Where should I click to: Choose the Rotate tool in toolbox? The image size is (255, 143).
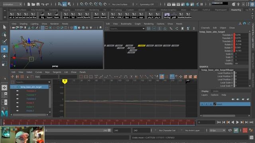click(4, 56)
